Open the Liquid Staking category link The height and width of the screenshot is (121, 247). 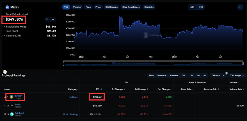pyautogui.click(x=70, y=114)
